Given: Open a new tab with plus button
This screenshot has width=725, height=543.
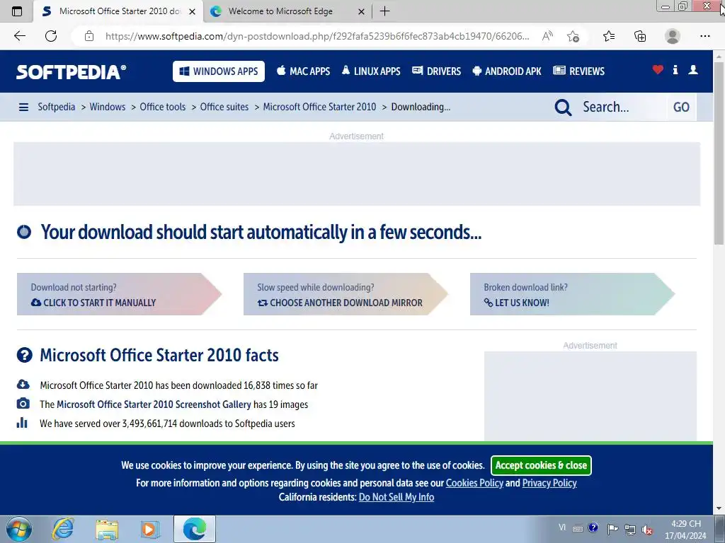Looking at the screenshot, I should point(384,11).
